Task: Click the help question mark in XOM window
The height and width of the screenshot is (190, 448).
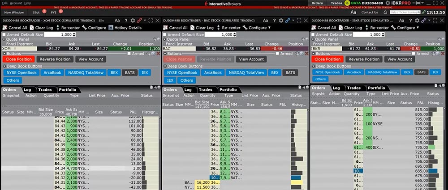Action: pos(126,21)
